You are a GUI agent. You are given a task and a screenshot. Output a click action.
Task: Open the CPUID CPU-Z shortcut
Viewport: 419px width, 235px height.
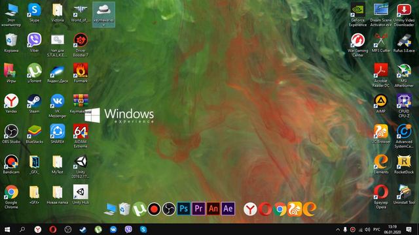[404, 106]
